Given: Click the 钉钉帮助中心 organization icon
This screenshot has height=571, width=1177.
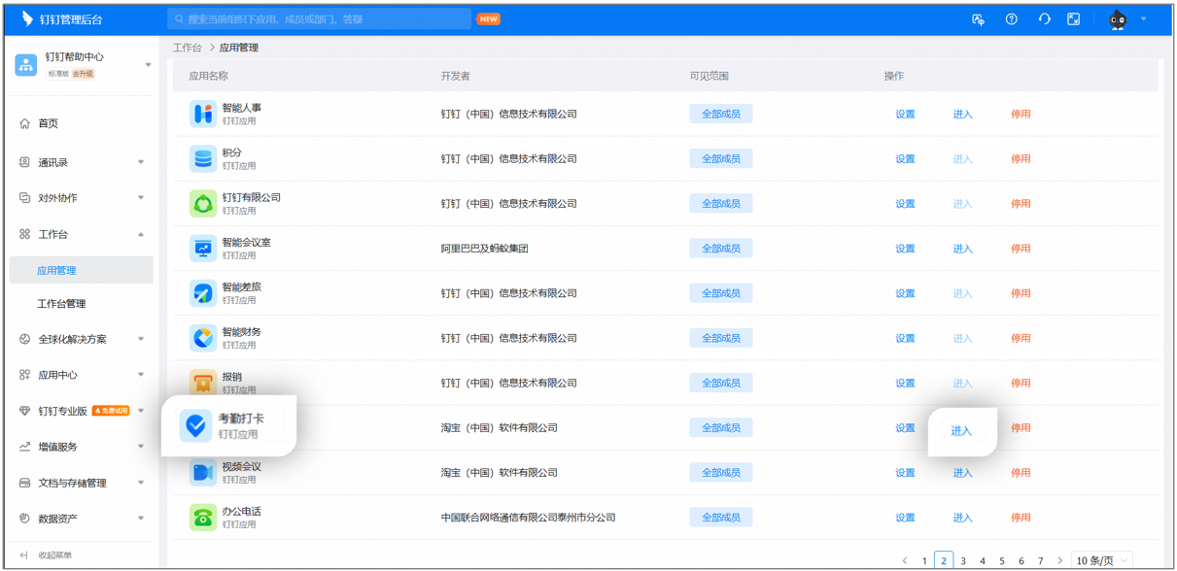Looking at the screenshot, I should click(26, 65).
